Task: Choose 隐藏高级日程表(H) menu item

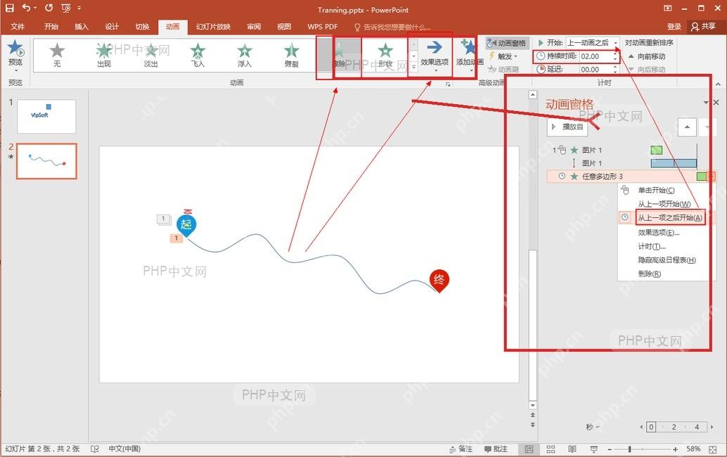Action: click(x=667, y=260)
